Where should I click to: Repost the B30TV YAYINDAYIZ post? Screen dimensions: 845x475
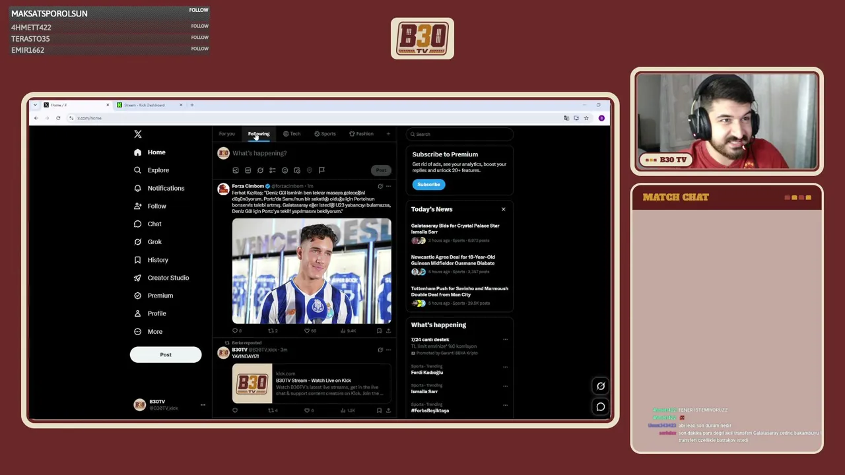(273, 410)
